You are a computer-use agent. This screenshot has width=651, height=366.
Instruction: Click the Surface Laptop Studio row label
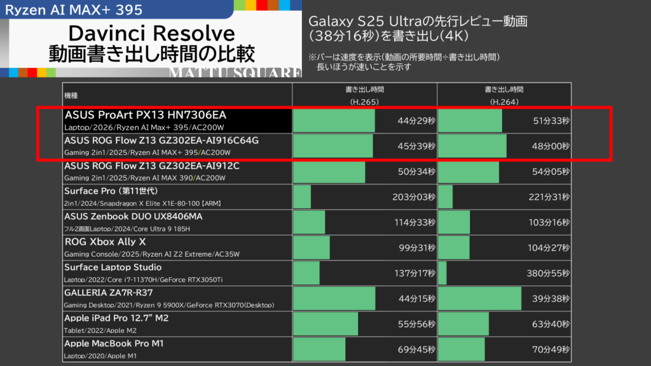click(x=113, y=268)
